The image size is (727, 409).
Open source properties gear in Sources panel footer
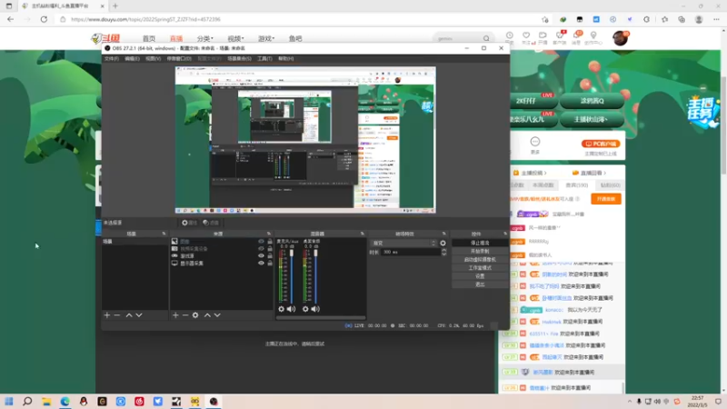click(x=195, y=315)
